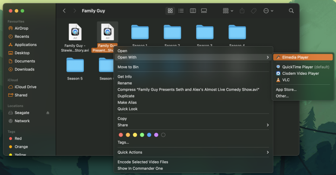Switch to column view
The image size is (336, 175).
tap(193, 11)
